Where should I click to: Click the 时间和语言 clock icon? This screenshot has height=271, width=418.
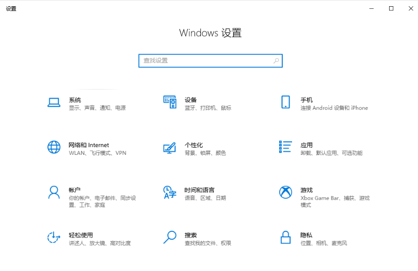pos(170,193)
